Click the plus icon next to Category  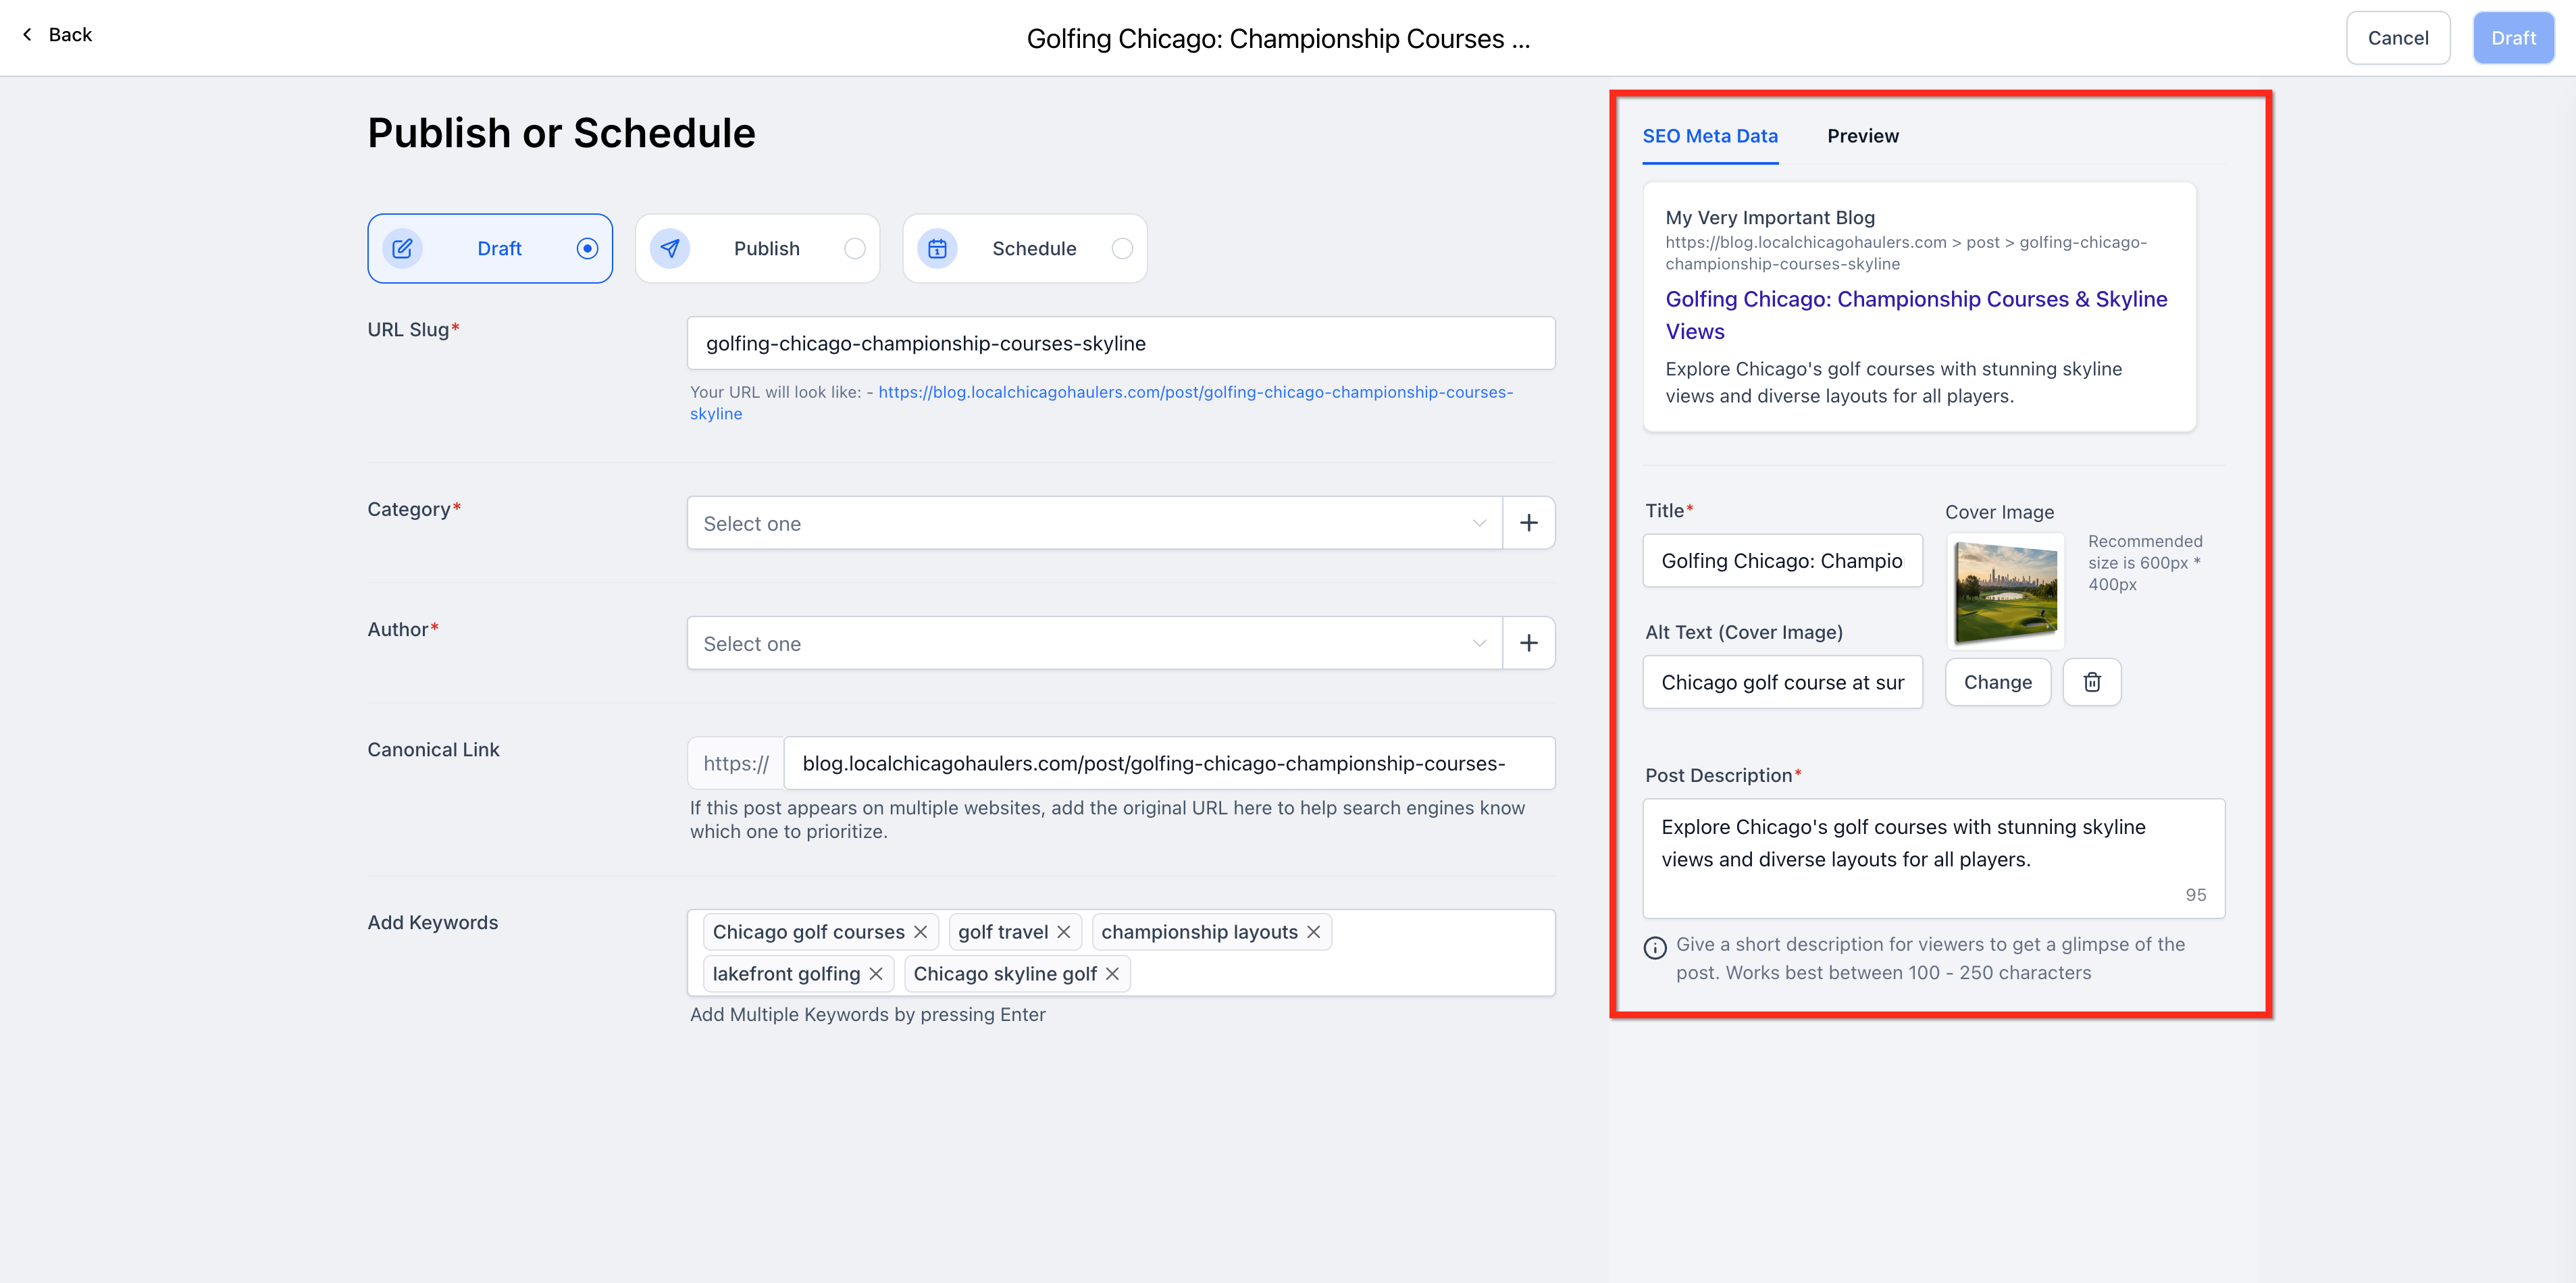click(1528, 523)
